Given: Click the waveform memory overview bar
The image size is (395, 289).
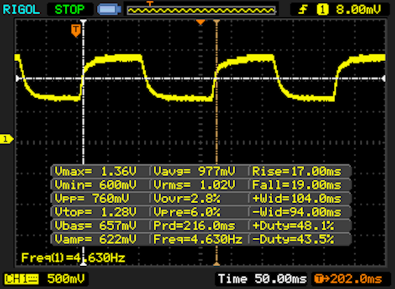Looking at the screenshot, I should (x=201, y=10).
